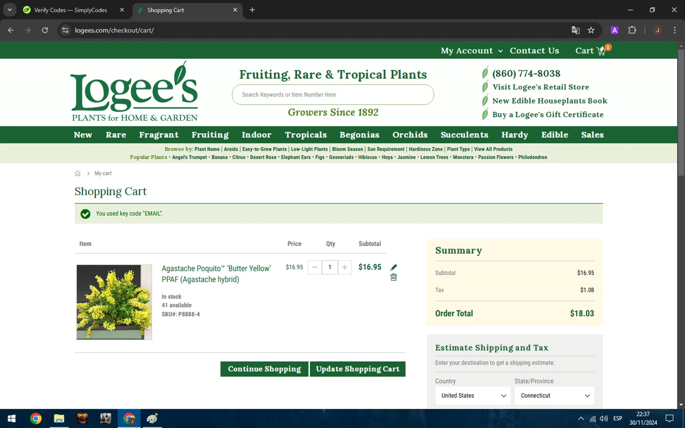
Task: Open Buy a Logee's Gift Certificate link
Action: [548, 115]
